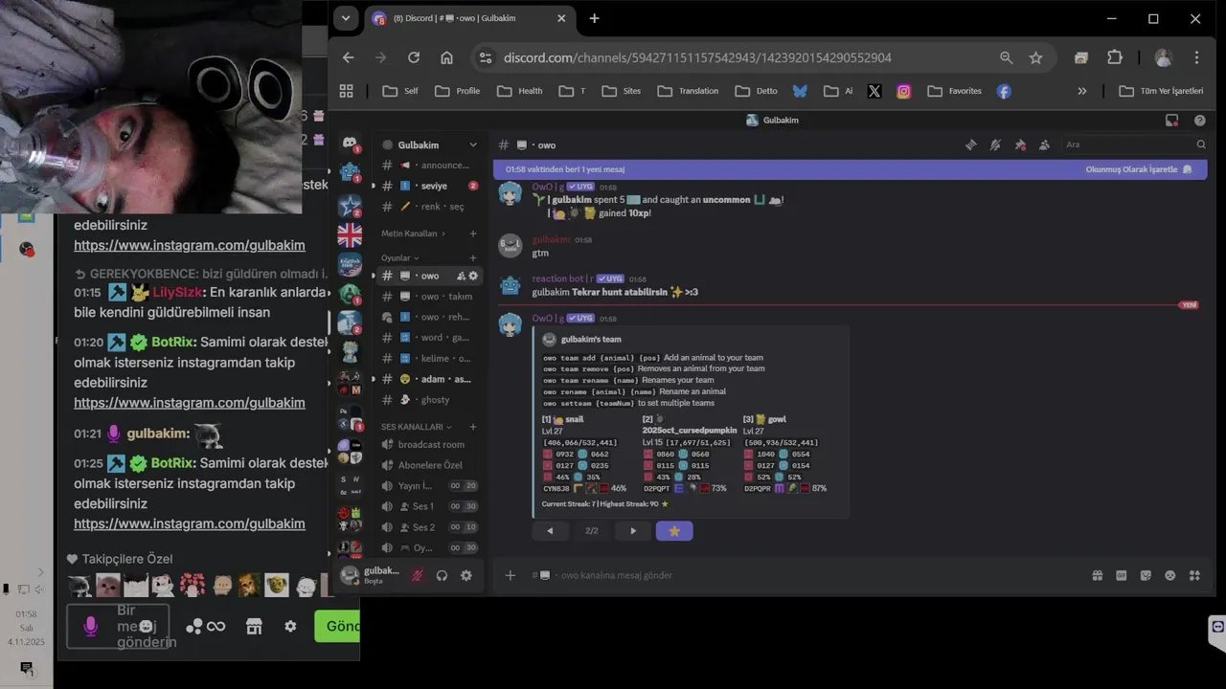The image size is (1226, 689).
Task: Add channel to SES KANALLARI category
Action: point(472,427)
